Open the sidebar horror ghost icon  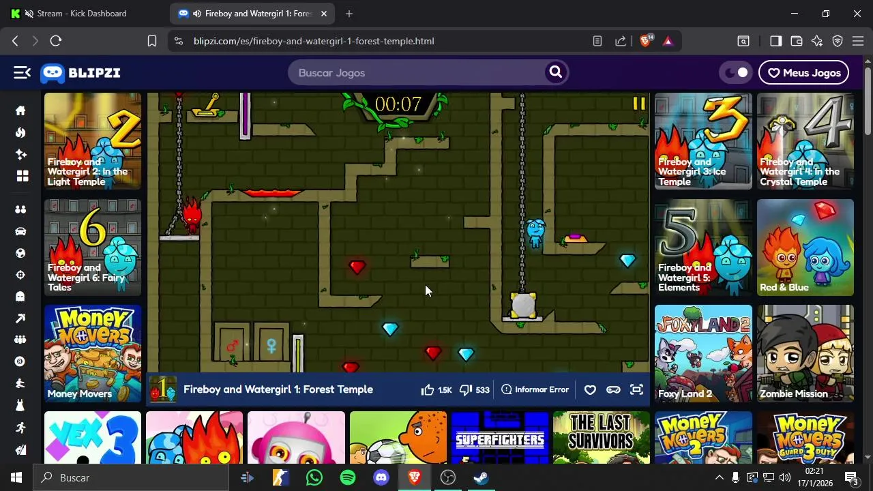[x=20, y=296]
